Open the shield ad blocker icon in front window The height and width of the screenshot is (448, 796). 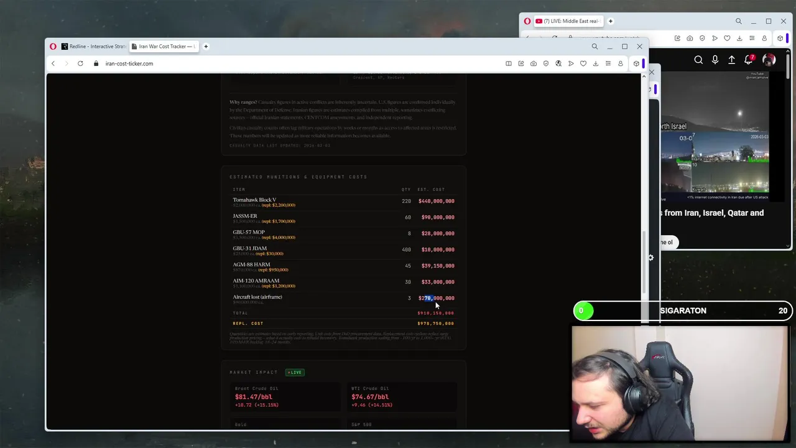pyautogui.click(x=546, y=63)
